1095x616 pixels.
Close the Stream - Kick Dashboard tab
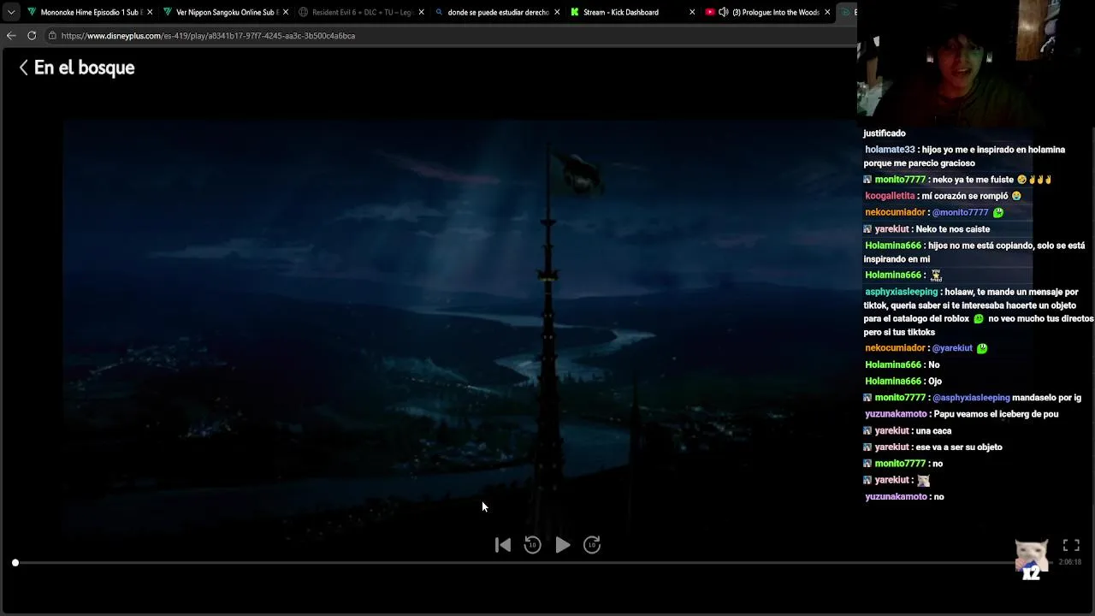[x=692, y=12]
